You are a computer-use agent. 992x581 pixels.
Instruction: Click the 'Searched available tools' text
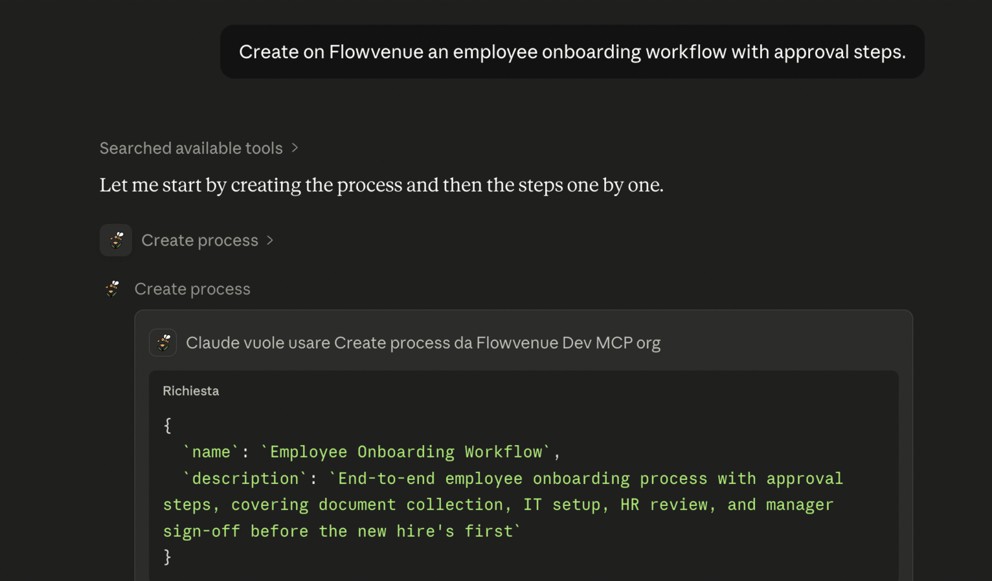191,148
